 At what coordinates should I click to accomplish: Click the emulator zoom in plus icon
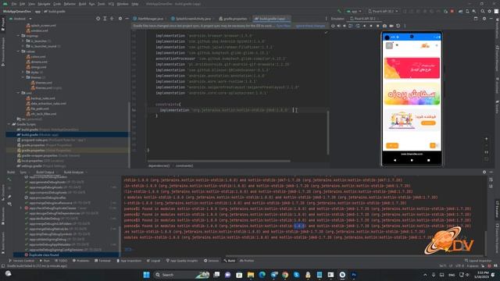[486, 139]
